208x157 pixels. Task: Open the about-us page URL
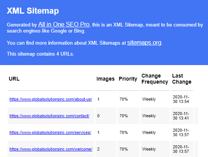[x=51, y=99]
